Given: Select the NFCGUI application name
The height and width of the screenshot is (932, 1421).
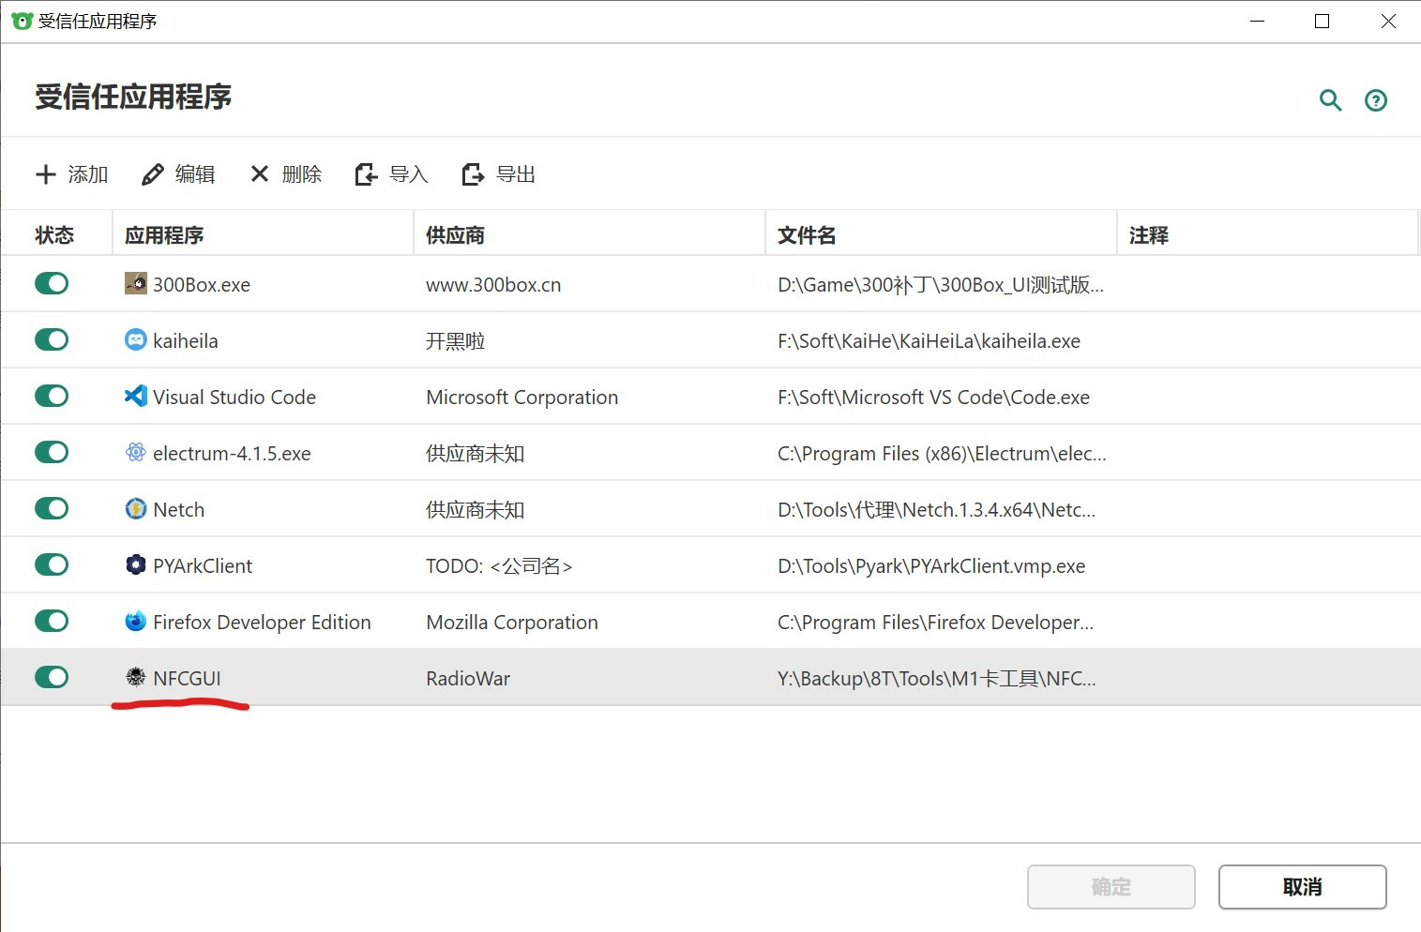Looking at the screenshot, I should click(x=188, y=679).
